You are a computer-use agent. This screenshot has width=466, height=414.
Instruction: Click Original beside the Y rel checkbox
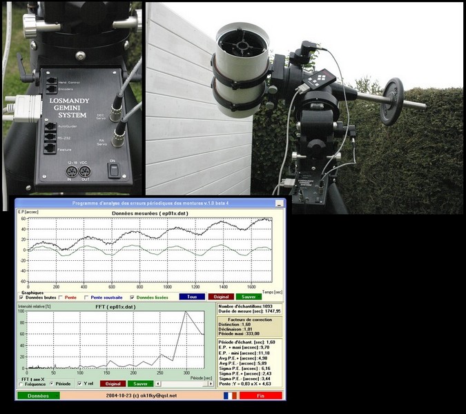pos(113,384)
